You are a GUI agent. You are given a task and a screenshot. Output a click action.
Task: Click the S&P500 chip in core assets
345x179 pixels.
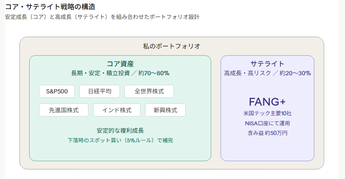pos(57,91)
